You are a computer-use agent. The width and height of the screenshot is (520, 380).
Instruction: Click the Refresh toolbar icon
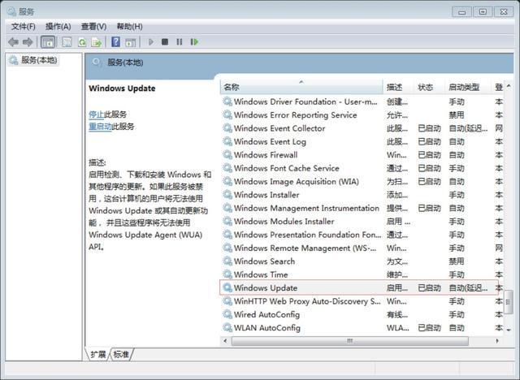click(x=82, y=42)
